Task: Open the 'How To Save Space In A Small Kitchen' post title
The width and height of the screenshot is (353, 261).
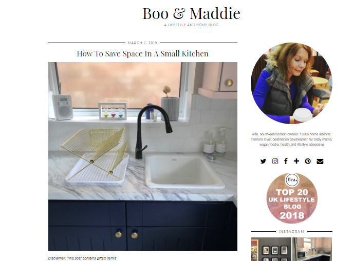Action: point(142,54)
